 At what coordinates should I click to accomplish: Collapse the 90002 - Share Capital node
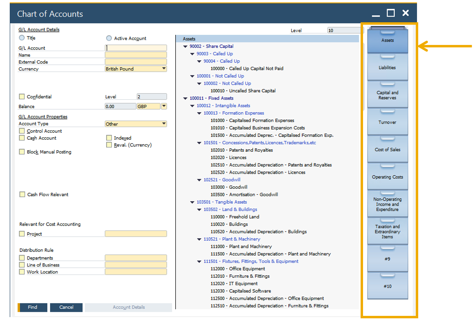pyautogui.click(x=185, y=47)
